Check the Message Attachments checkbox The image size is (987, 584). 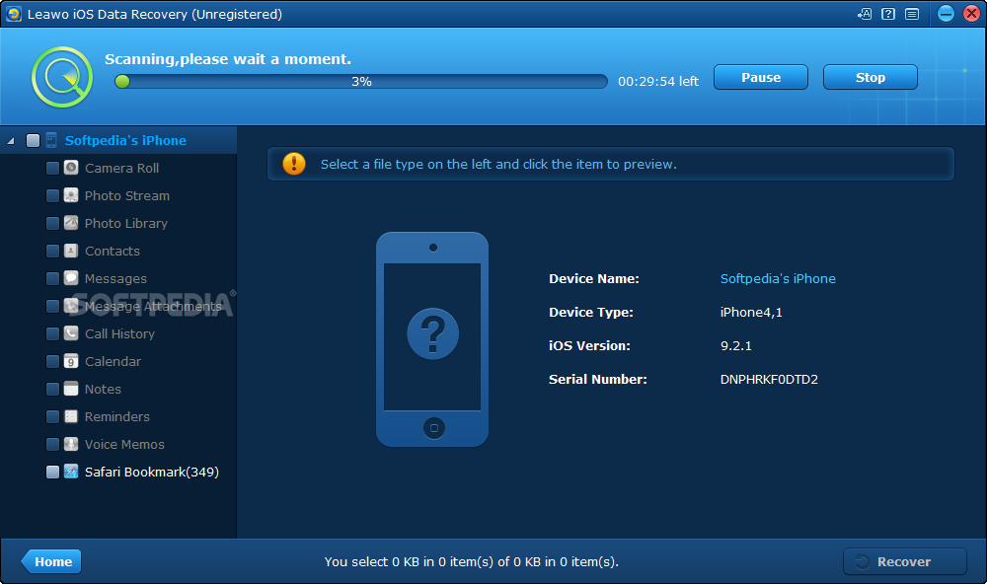[53, 306]
